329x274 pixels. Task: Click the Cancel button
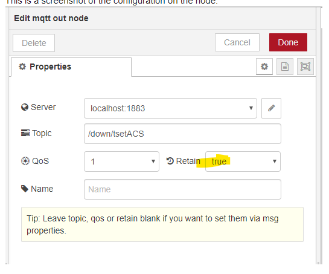[237, 42]
